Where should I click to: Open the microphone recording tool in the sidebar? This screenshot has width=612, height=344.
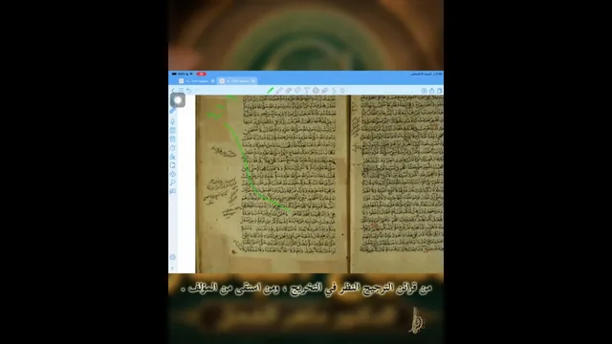173,121
